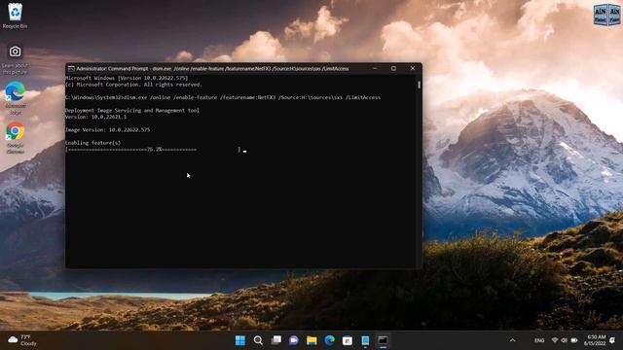Click the 'Deployment Image Servicing and Management tool' line
Viewport: 623px width, 350px height.
(x=132, y=110)
